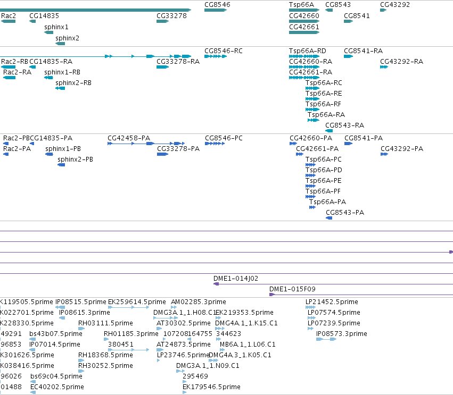
Task: Click the CG43292 gene label
Action: coord(395,5)
